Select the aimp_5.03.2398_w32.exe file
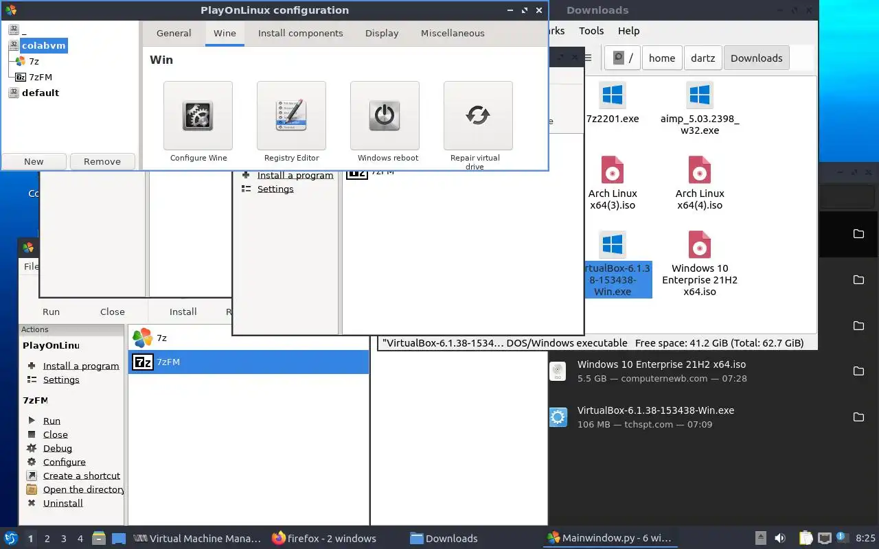The height and width of the screenshot is (549, 879). (700, 108)
